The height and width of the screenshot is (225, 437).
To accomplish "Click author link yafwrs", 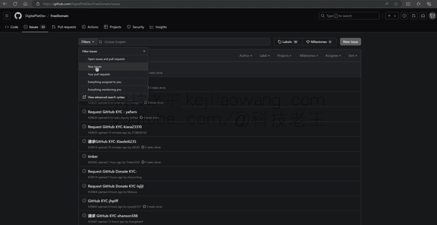I will tap(134, 118).
